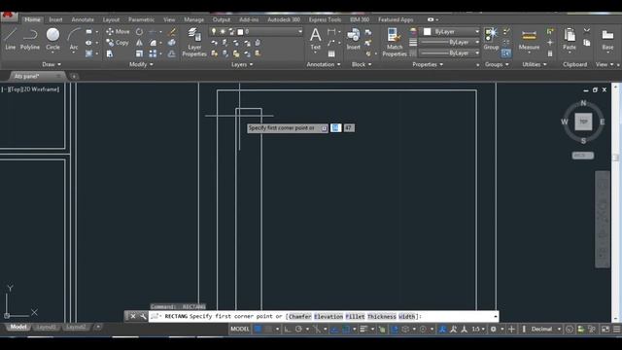Switch to the Insert ribbon tab

click(55, 19)
